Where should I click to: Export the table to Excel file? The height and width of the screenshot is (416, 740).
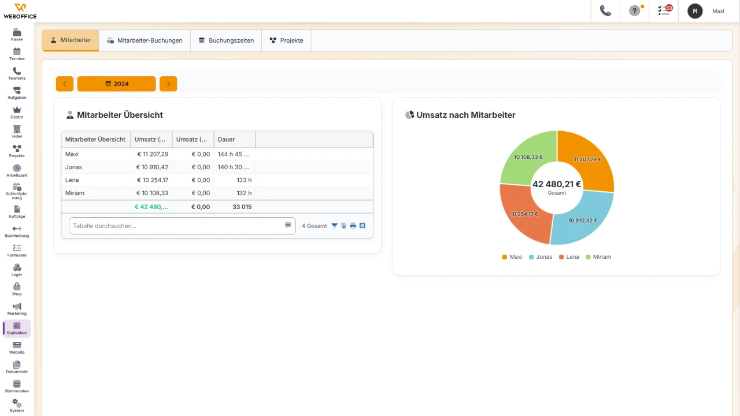[344, 226]
